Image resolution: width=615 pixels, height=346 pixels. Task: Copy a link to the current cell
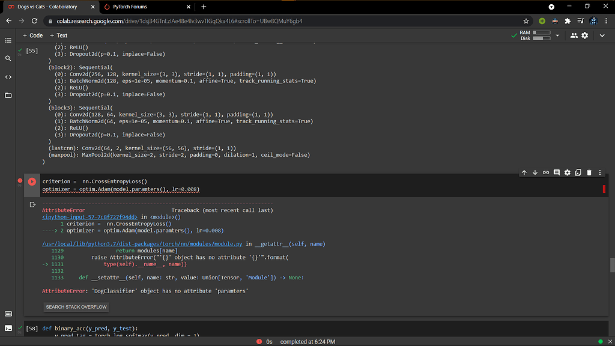[x=546, y=172]
